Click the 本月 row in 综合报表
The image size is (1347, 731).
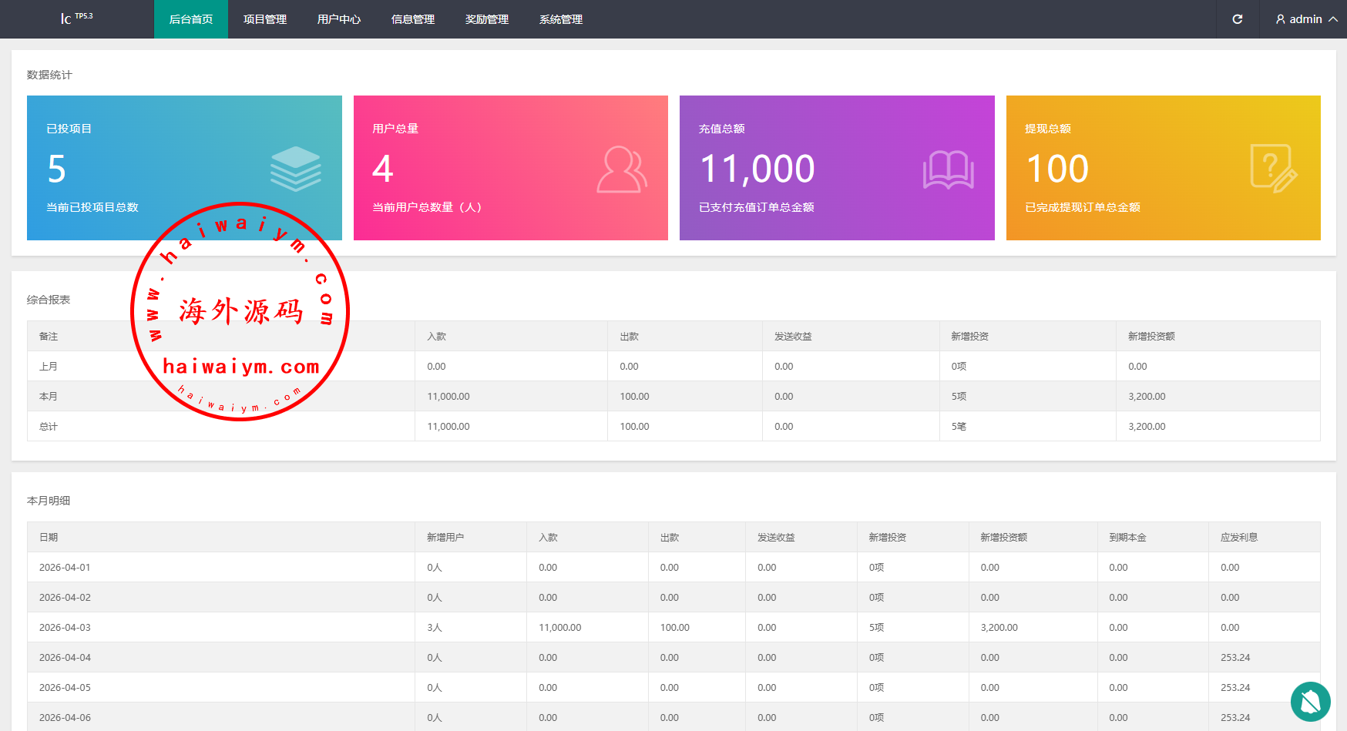(49, 397)
